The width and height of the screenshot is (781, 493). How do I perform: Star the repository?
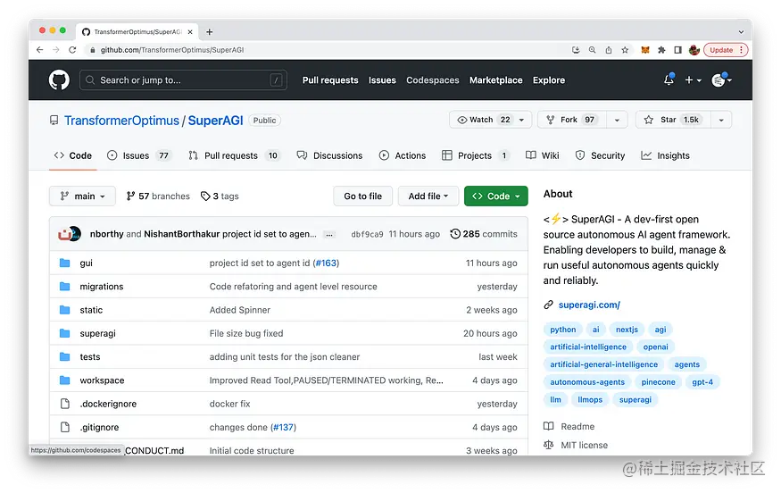pyautogui.click(x=672, y=120)
